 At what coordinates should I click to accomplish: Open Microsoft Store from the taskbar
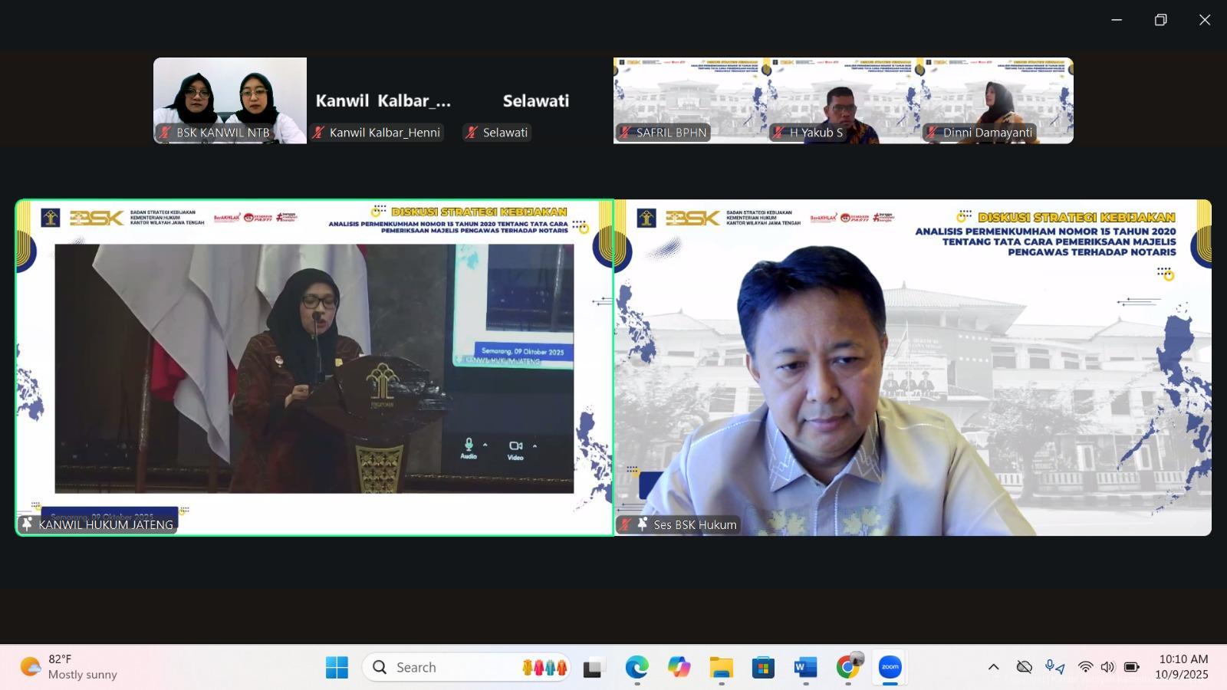[x=763, y=667]
